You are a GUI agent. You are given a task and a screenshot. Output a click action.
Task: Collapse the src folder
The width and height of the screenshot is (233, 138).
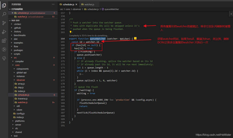coord(15,58)
